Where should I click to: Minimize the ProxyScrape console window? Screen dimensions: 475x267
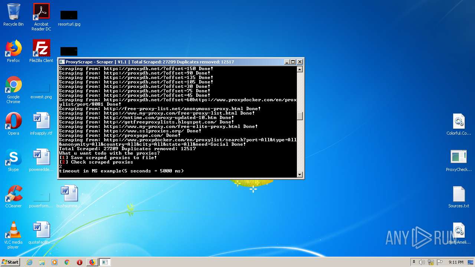point(287,62)
